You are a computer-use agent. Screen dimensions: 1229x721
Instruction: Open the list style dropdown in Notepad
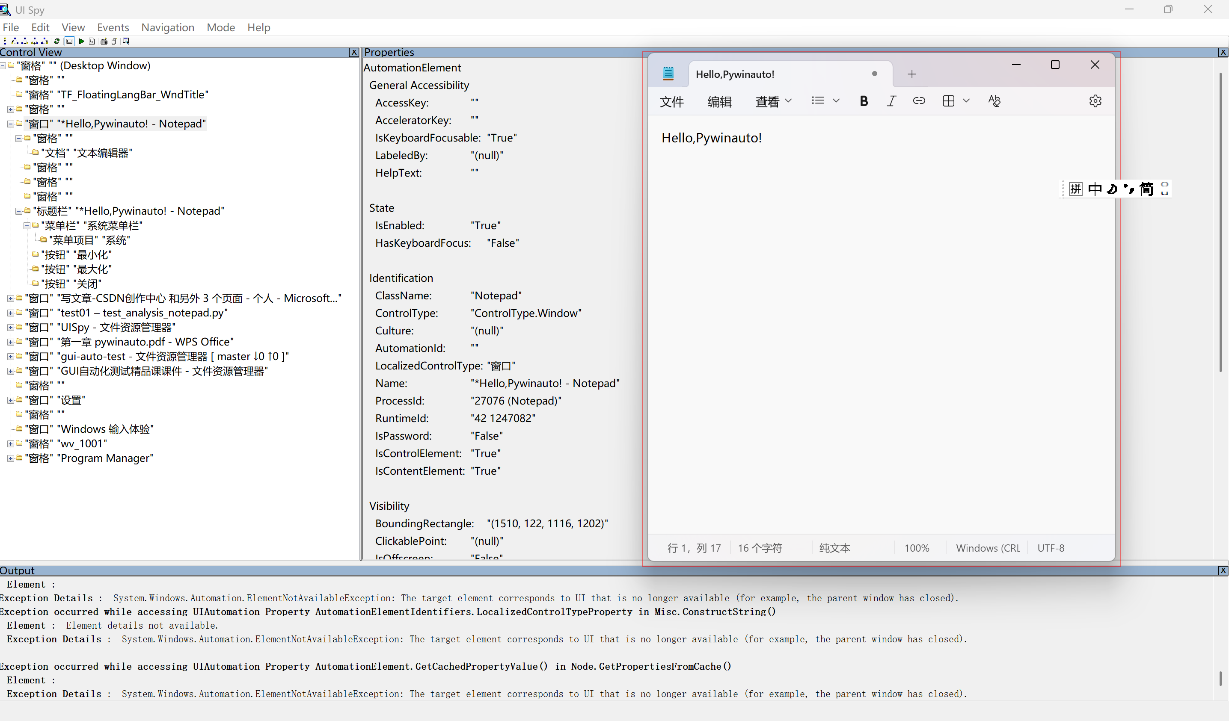(836, 101)
